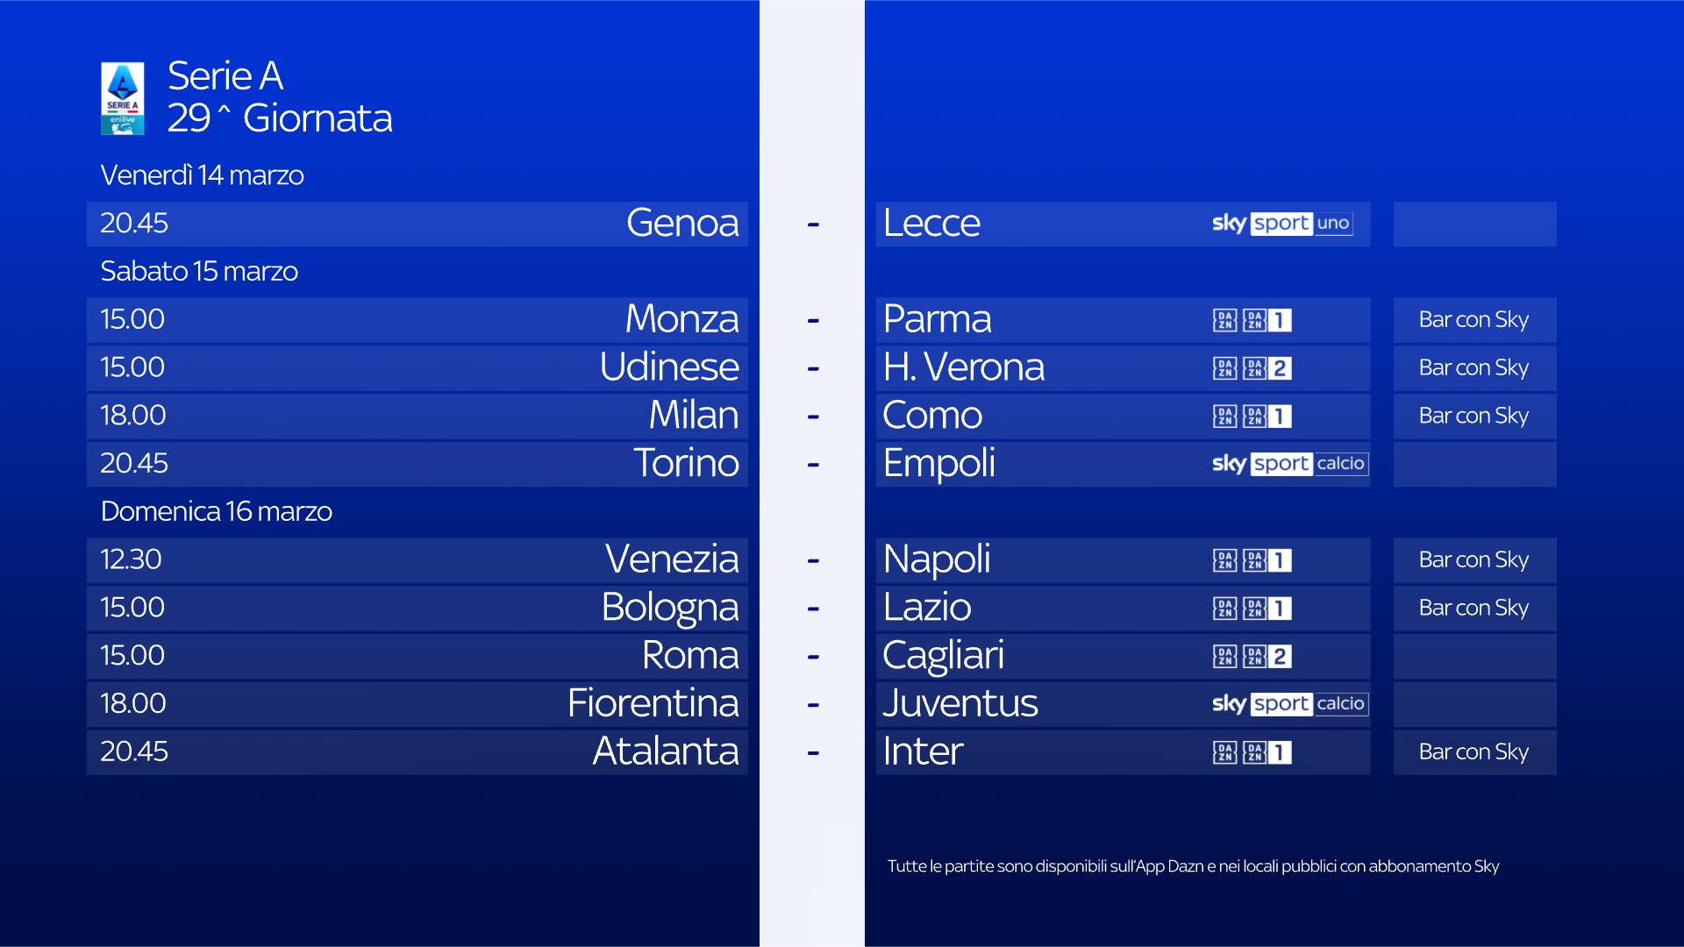The width and height of the screenshot is (1684, 947).
Task: Select the Venerdì 14 marzo date heading
Action: click(202, 175)
